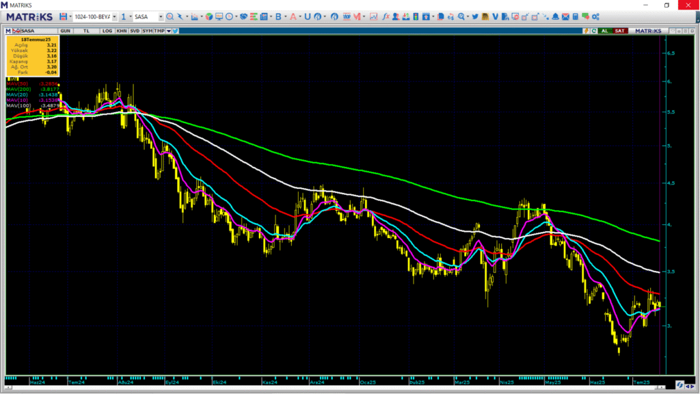
Task: Toggle the SVD chart option
Action: click(x=135, y=31)
